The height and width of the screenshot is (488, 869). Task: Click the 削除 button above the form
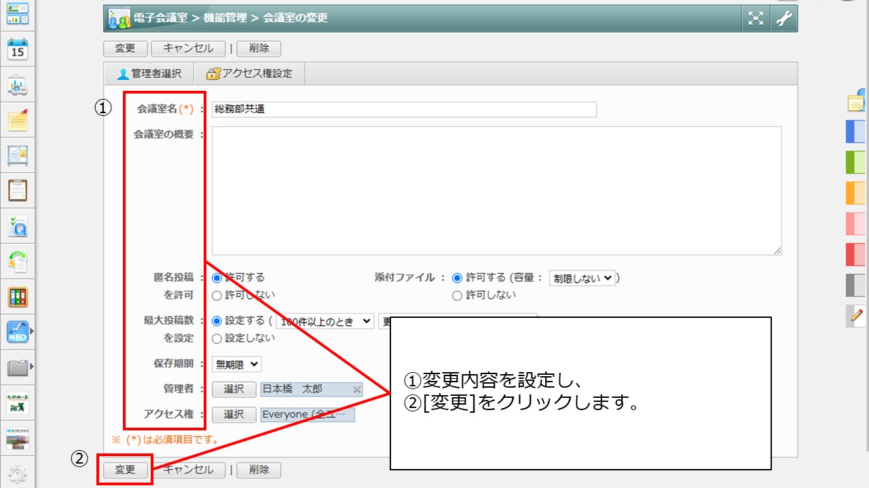tap(259, 49)
